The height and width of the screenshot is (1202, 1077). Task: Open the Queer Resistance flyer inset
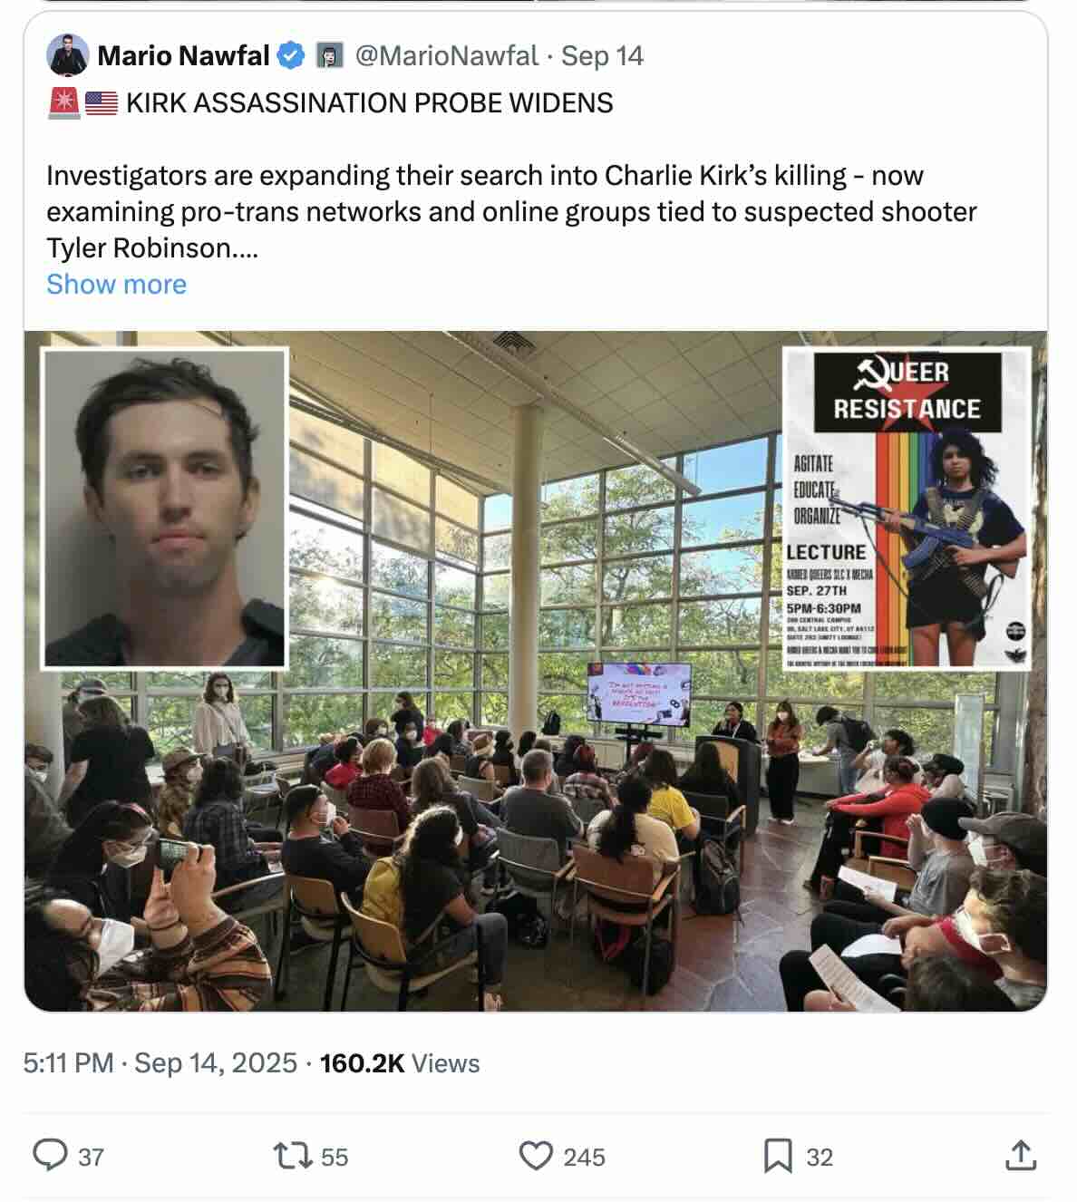(907, 509)
